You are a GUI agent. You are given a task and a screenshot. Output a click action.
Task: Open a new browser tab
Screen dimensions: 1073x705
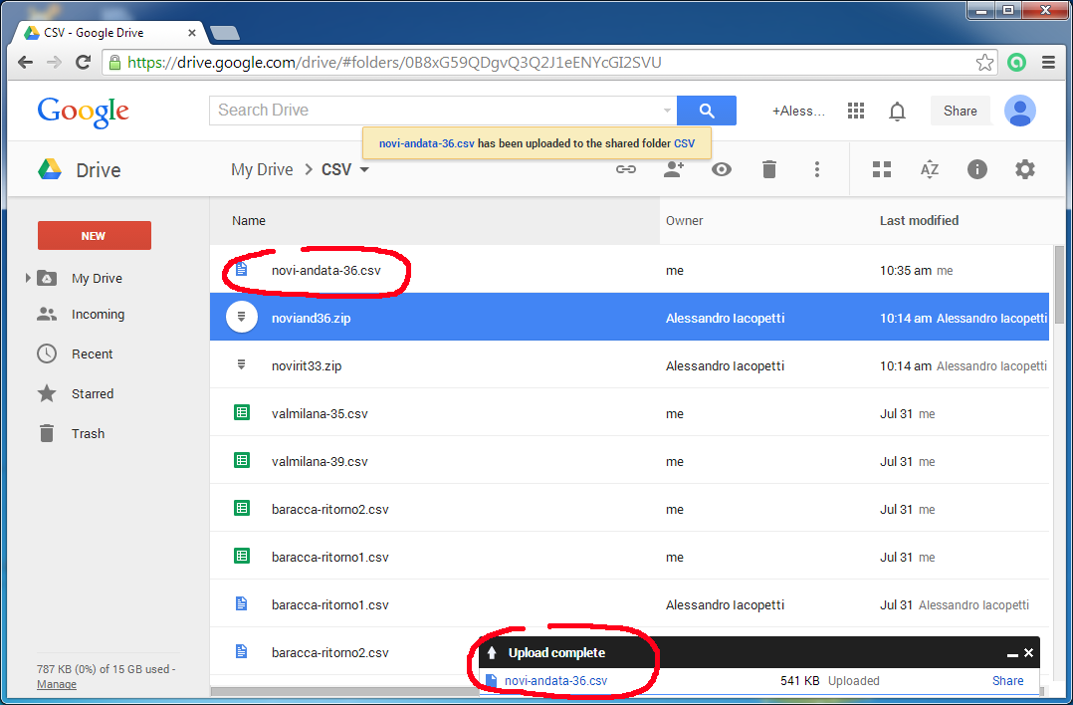[x=225, y=33]
